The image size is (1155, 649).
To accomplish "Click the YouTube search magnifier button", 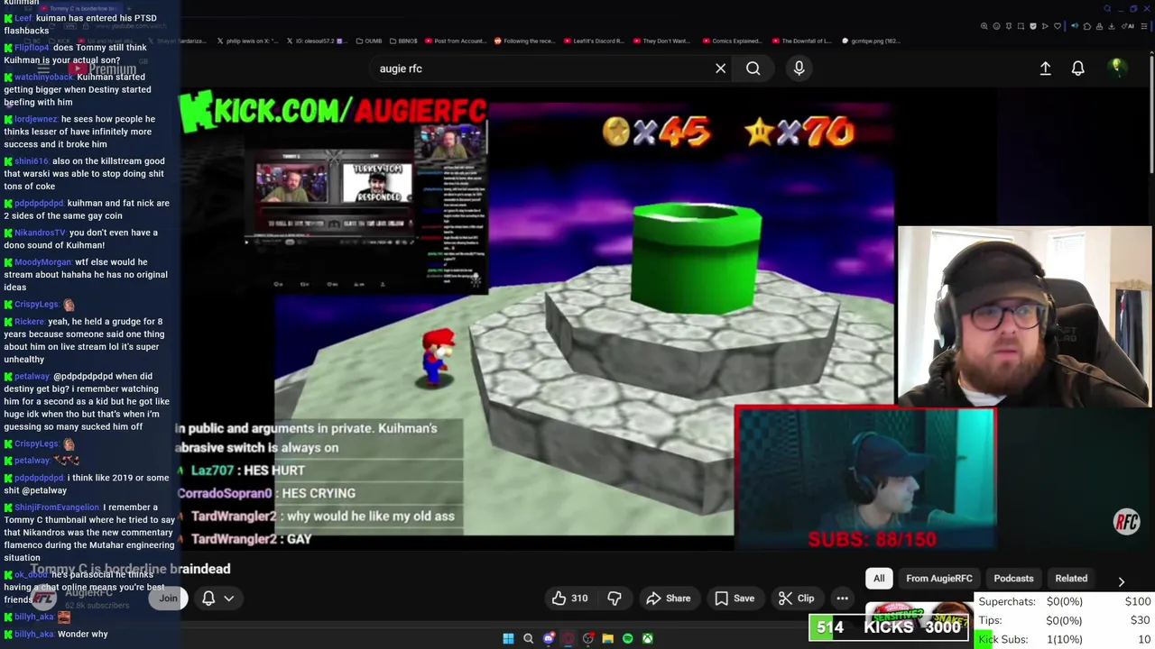I will coord(753,69).
